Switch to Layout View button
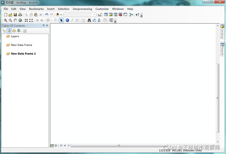 tap(56, 145)
